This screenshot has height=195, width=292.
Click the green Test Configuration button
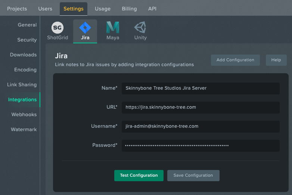[x=139, y=176]
